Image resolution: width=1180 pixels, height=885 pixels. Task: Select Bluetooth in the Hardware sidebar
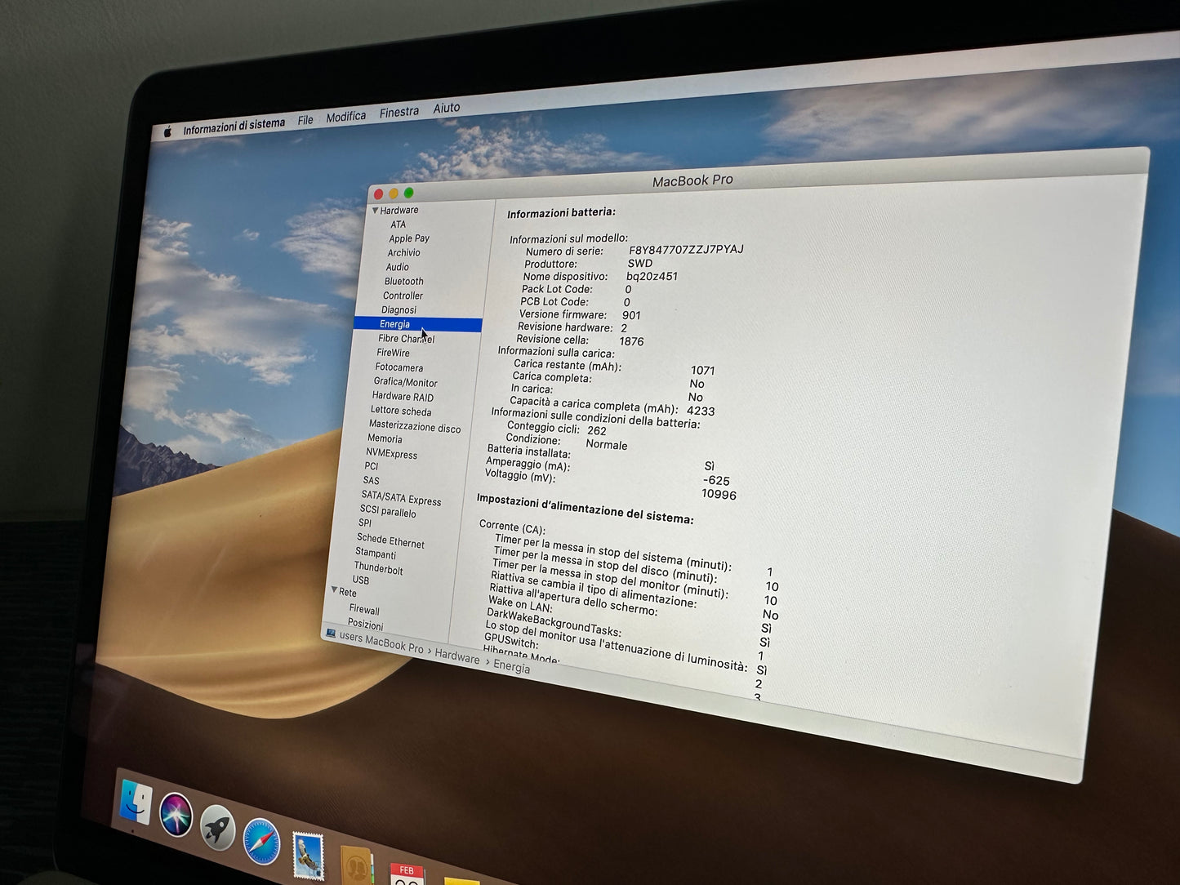tap(403, 281)
